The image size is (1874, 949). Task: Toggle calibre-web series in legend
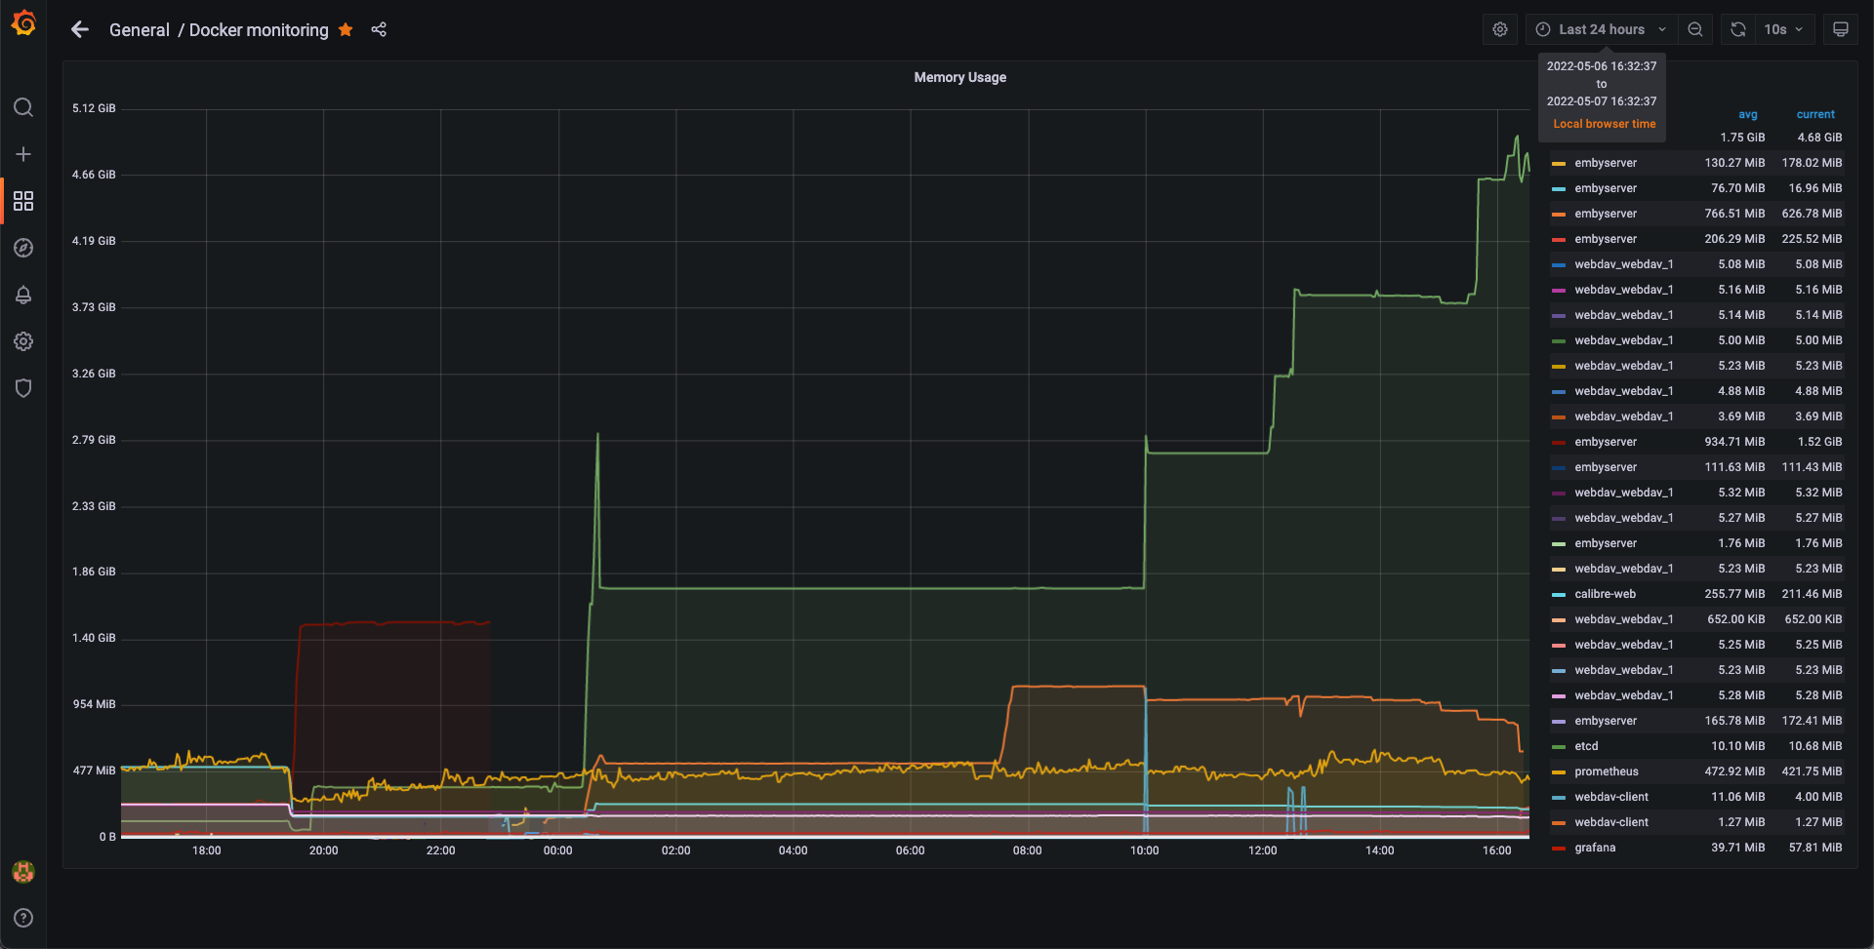[x=1605, y=594]
